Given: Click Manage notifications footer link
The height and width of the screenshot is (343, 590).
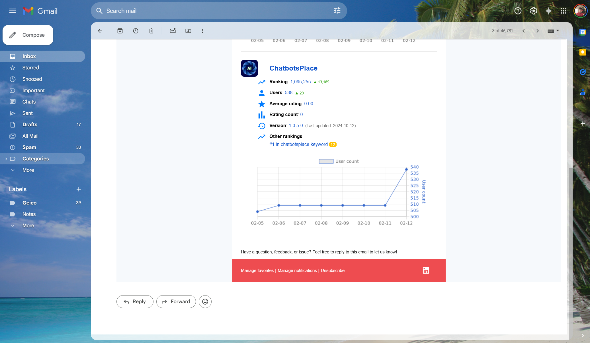Looking at the screenshot, I should click(x=297, y=270).
